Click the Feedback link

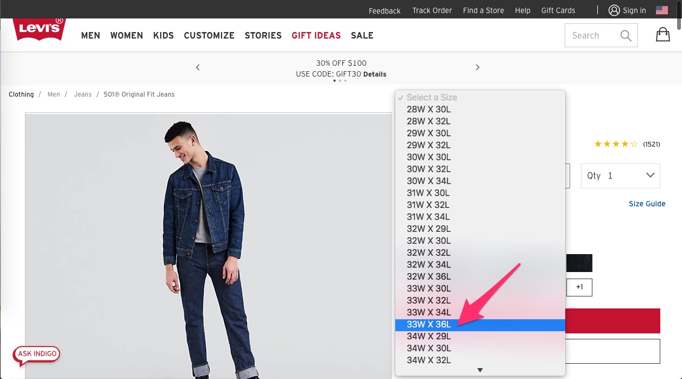coord(384,11)
